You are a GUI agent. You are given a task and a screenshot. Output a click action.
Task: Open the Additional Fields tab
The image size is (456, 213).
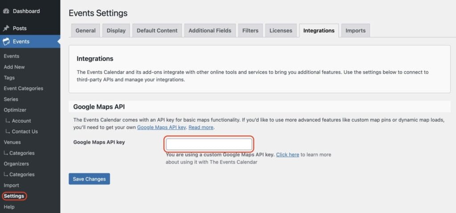[x=210, y=31]
